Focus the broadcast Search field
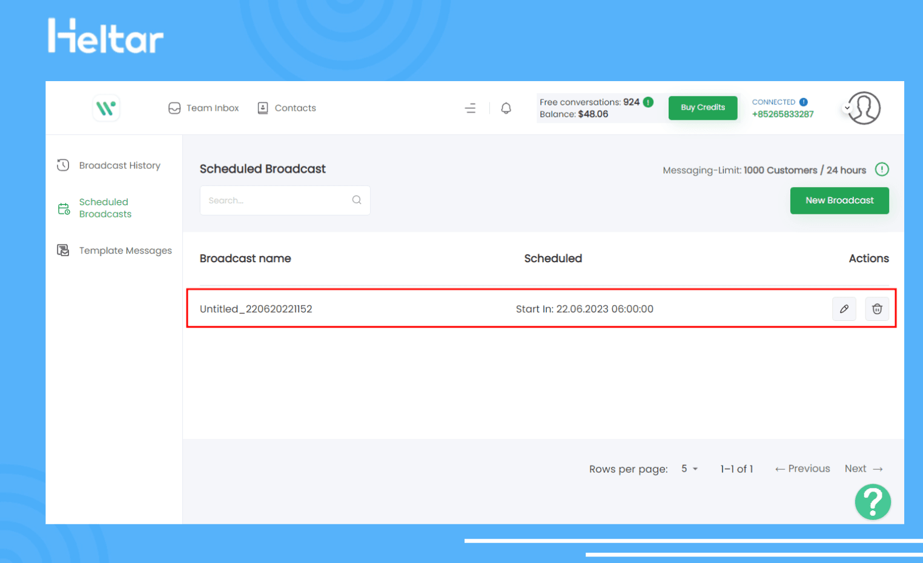923x563 pixels. (x=285, y=200)
